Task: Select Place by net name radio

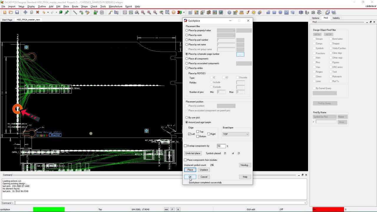Action: [x=187, y=44]
